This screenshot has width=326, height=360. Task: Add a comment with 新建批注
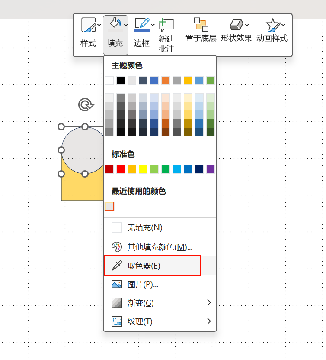tap(166, 35)
